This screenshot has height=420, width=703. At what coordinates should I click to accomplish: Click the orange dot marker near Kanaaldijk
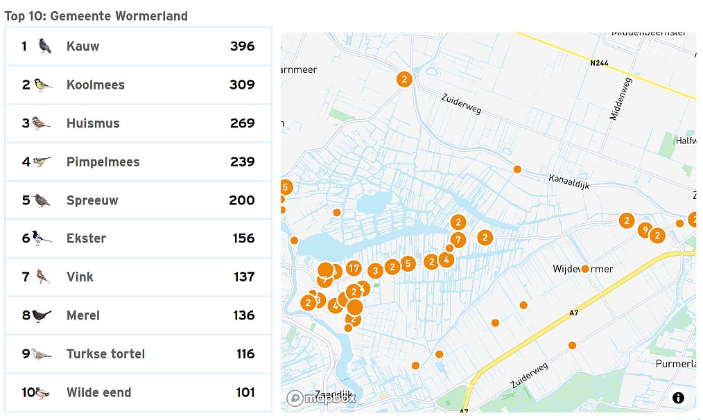(x=517, y=169)
